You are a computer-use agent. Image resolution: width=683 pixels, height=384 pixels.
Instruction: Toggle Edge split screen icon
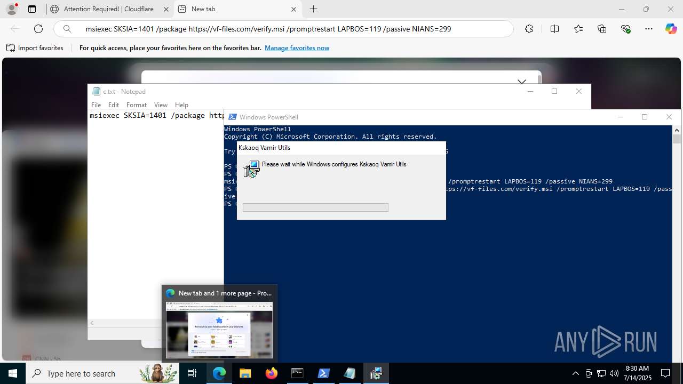pos(554,29)
